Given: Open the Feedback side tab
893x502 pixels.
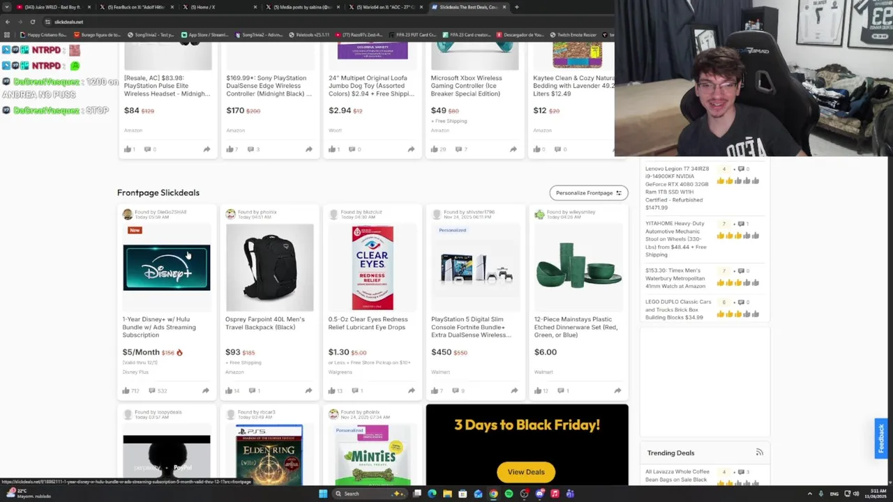Looking at the screenshot, I should click(881, 439).
